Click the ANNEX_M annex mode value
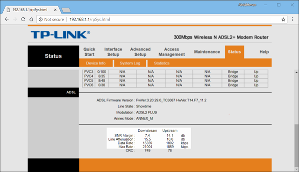This screenshot has height=172, width=299. point(144,118)
